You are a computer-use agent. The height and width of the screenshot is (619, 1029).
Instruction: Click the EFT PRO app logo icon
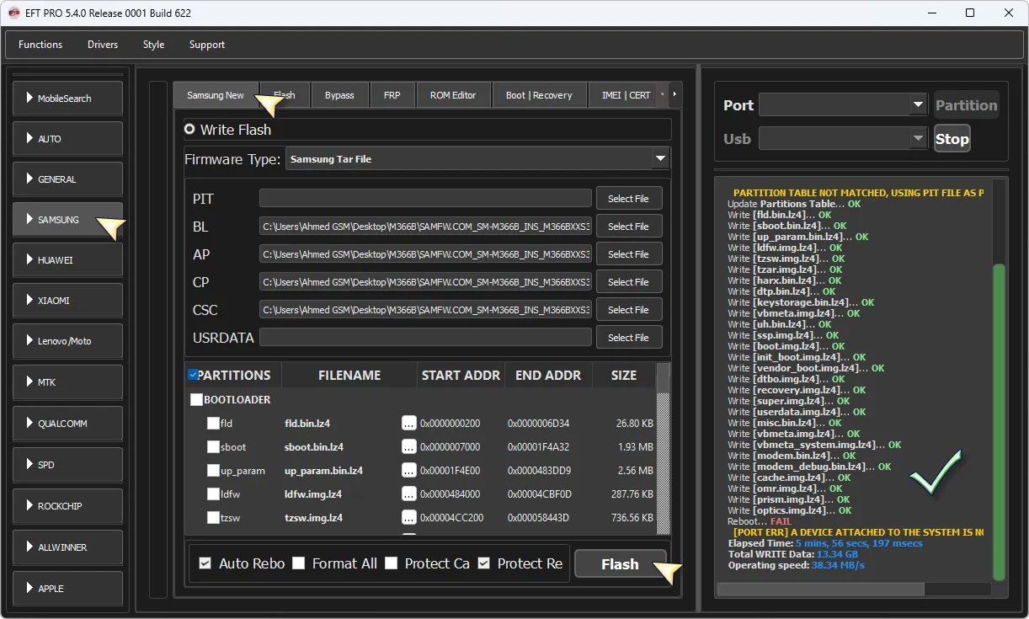13,13
